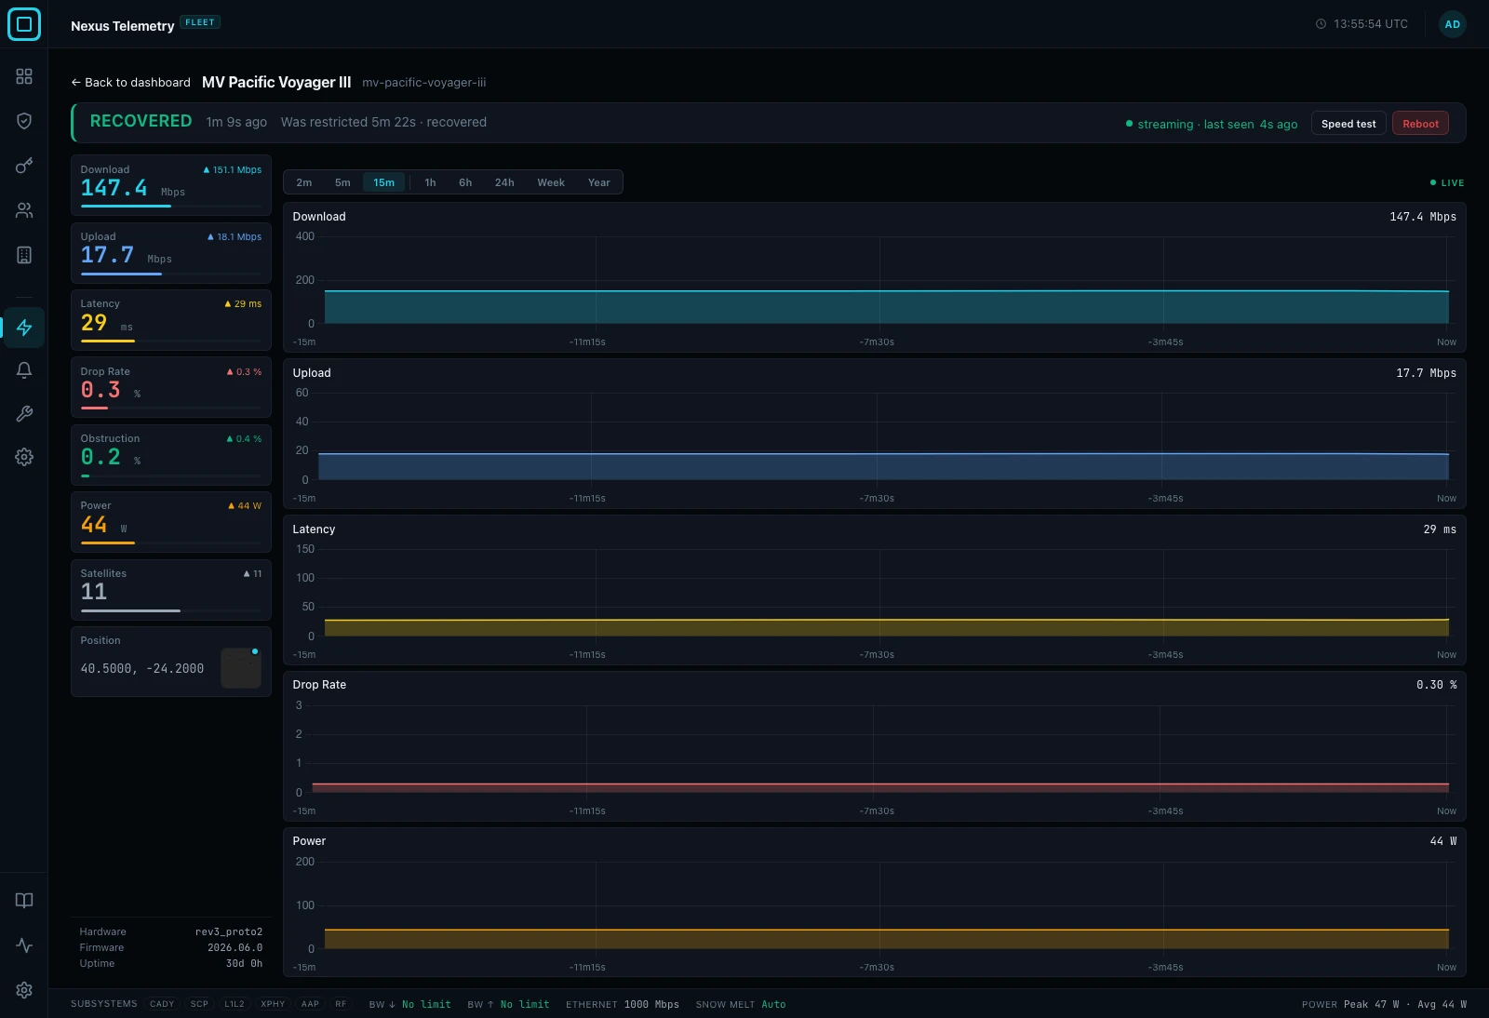Open the users icon in sidebar
The height and width of the screenshot is (1018, 1489).
[x=24, y=210]
